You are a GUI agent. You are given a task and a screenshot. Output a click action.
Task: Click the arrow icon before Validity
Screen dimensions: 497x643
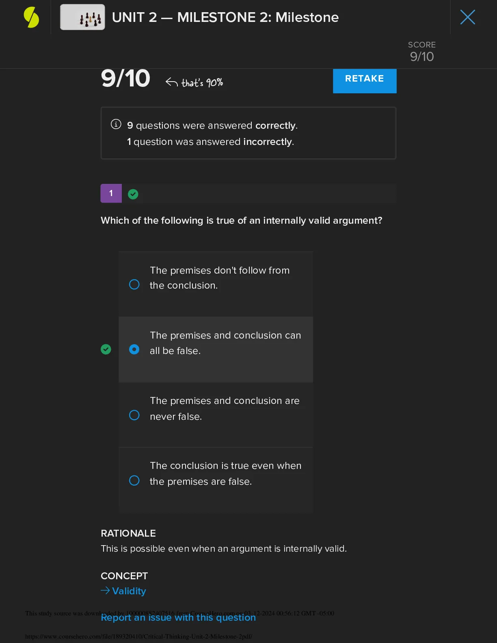coord(105,591)
